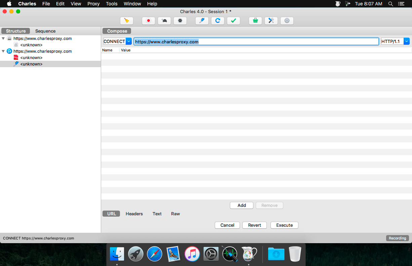Click the Add button

[x=242, y=205]
